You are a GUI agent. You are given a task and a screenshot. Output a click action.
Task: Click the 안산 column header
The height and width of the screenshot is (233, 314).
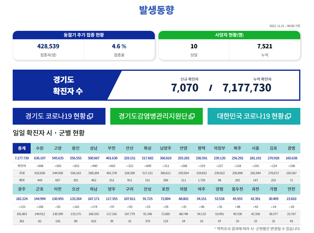coord(130,148)
